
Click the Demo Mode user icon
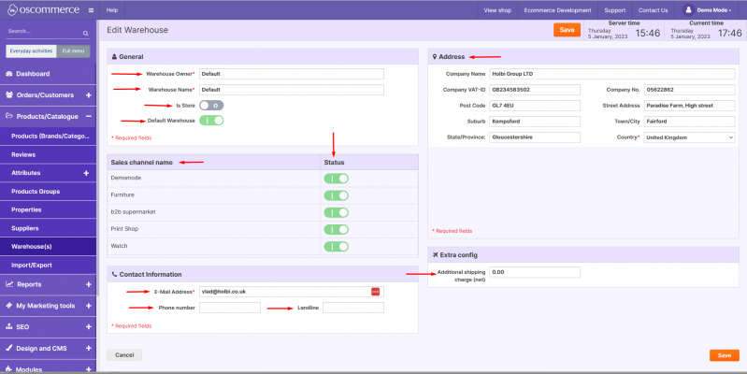[689, 9]
